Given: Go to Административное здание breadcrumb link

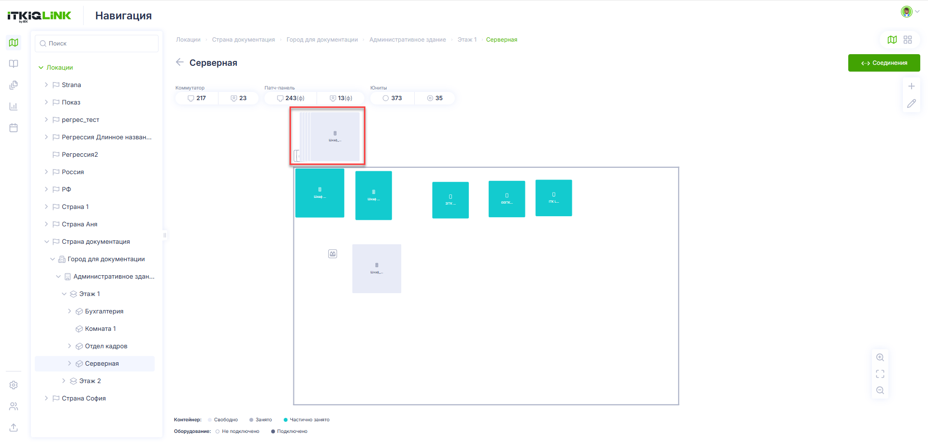Looking at the screenshot, I should pyautogui.click(x=407, y=40).
